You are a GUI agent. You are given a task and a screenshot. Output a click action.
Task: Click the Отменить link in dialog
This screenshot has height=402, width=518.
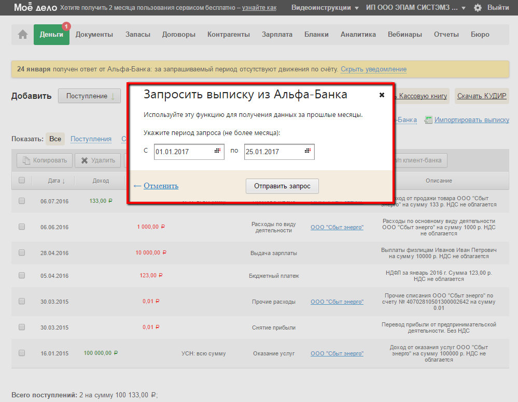[x=161, y=186]
